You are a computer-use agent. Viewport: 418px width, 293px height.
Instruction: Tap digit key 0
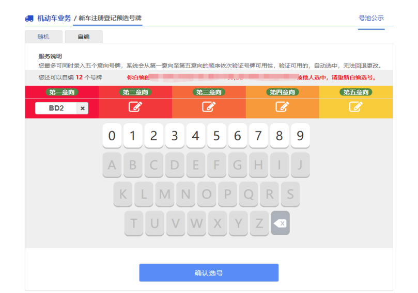coord(112,136)
